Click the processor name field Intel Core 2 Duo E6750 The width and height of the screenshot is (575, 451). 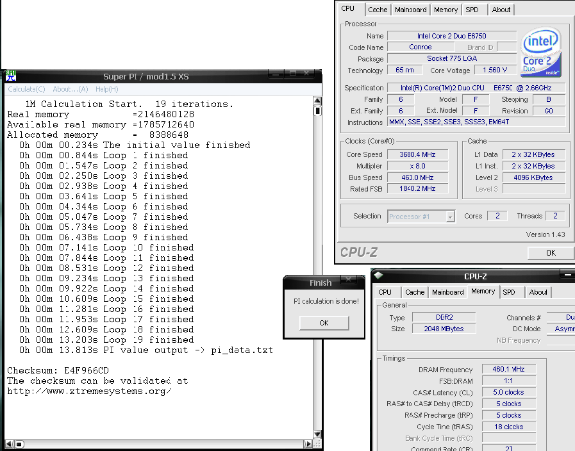[452, 36]
